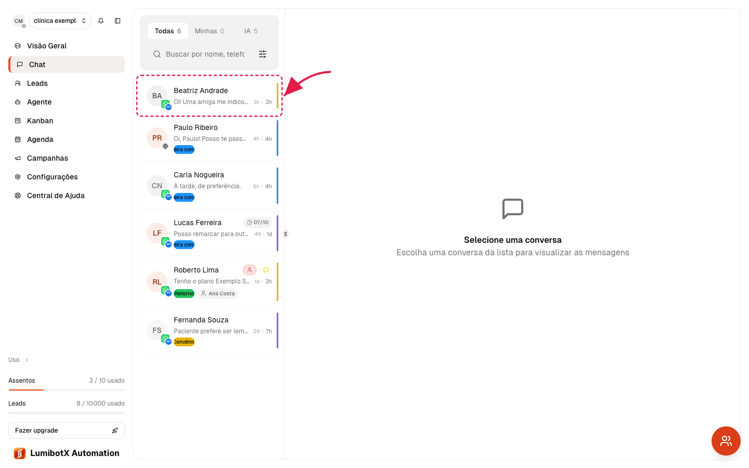This screenshot has width=749, height=468.
Task: Open the Agenda page
Action: (x=67, y=139)
